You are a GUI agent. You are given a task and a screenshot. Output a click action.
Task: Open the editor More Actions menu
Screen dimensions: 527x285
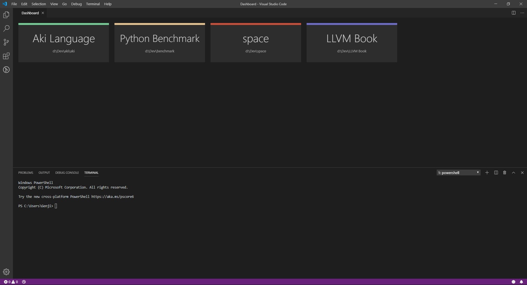pos(522,13)
